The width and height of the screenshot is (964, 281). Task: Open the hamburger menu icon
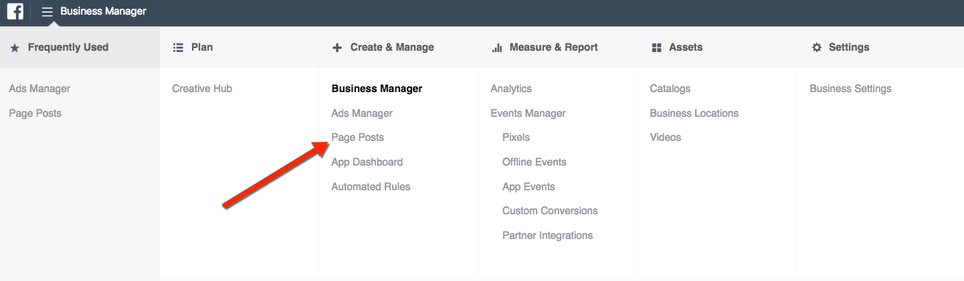[47, 11]
